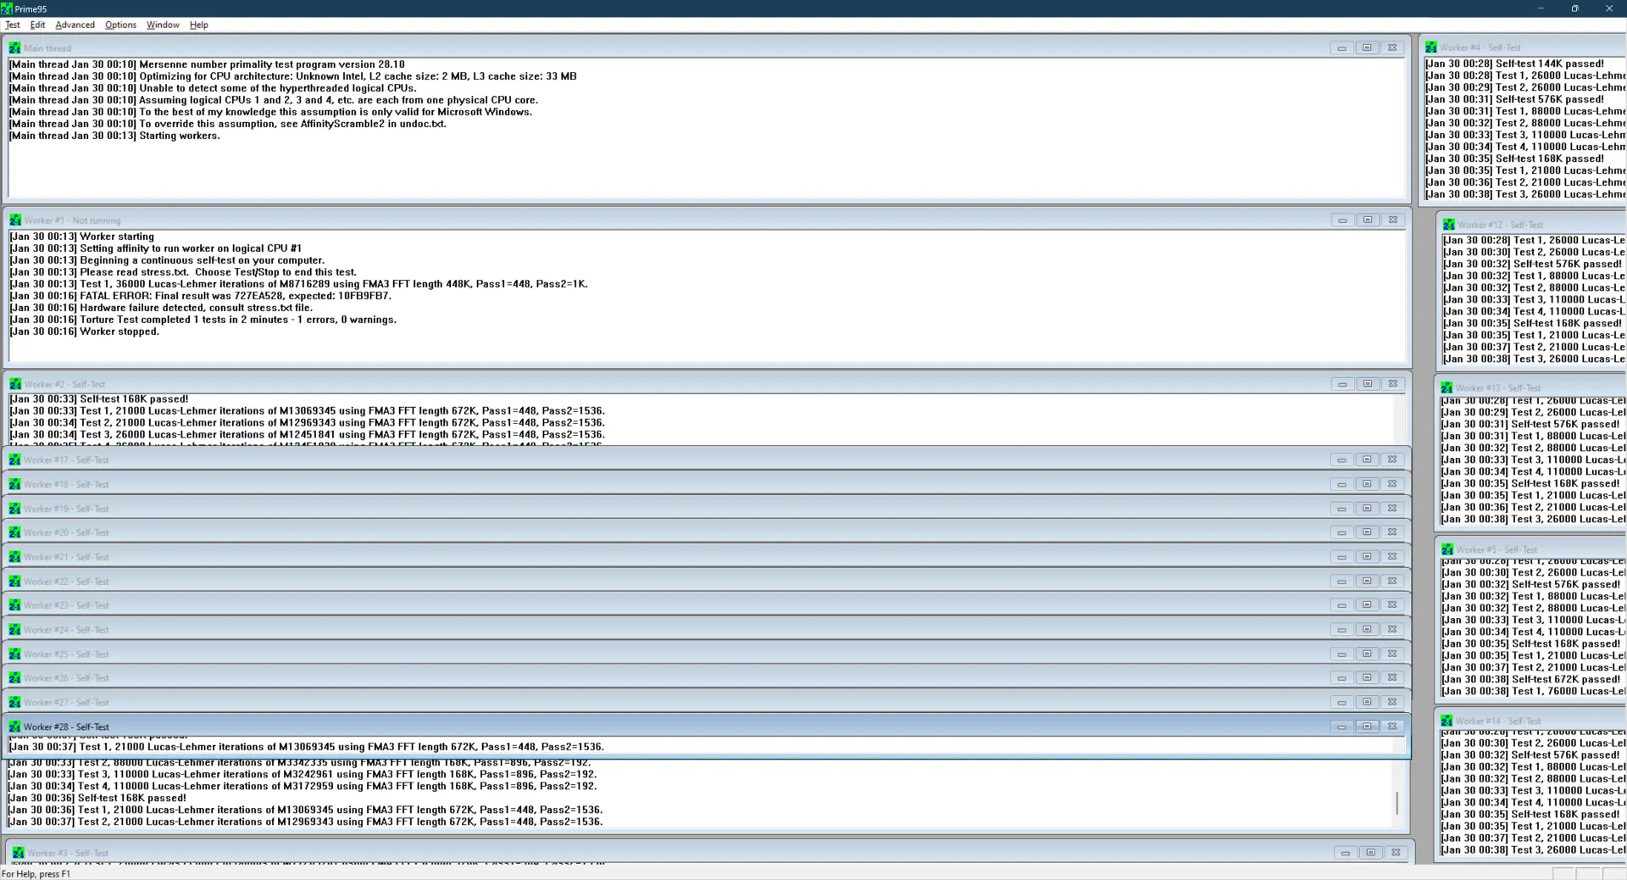The image size is (1627, 880).
Task: Click the Worker #25 window icon
Action: coord(14,654)
